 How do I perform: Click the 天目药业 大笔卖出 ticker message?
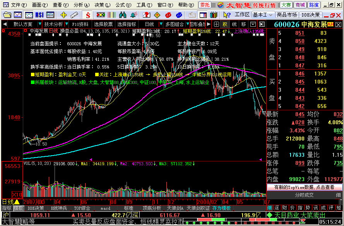[300, 215]
